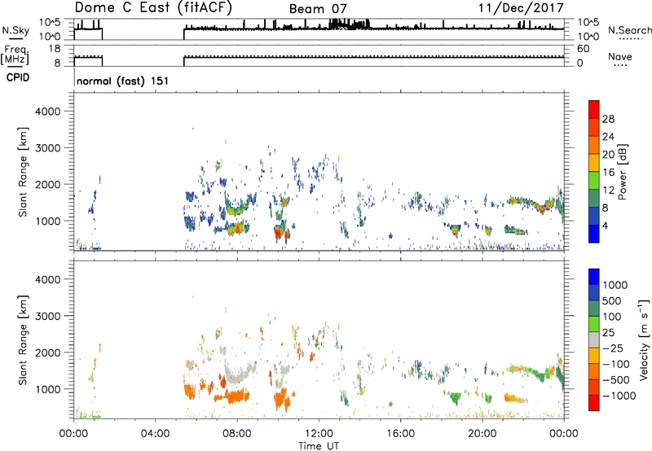The width and height of the screenshot is (652, 451).
Task: Click the date '11/Dec/2017'
Action: point(521,7)
